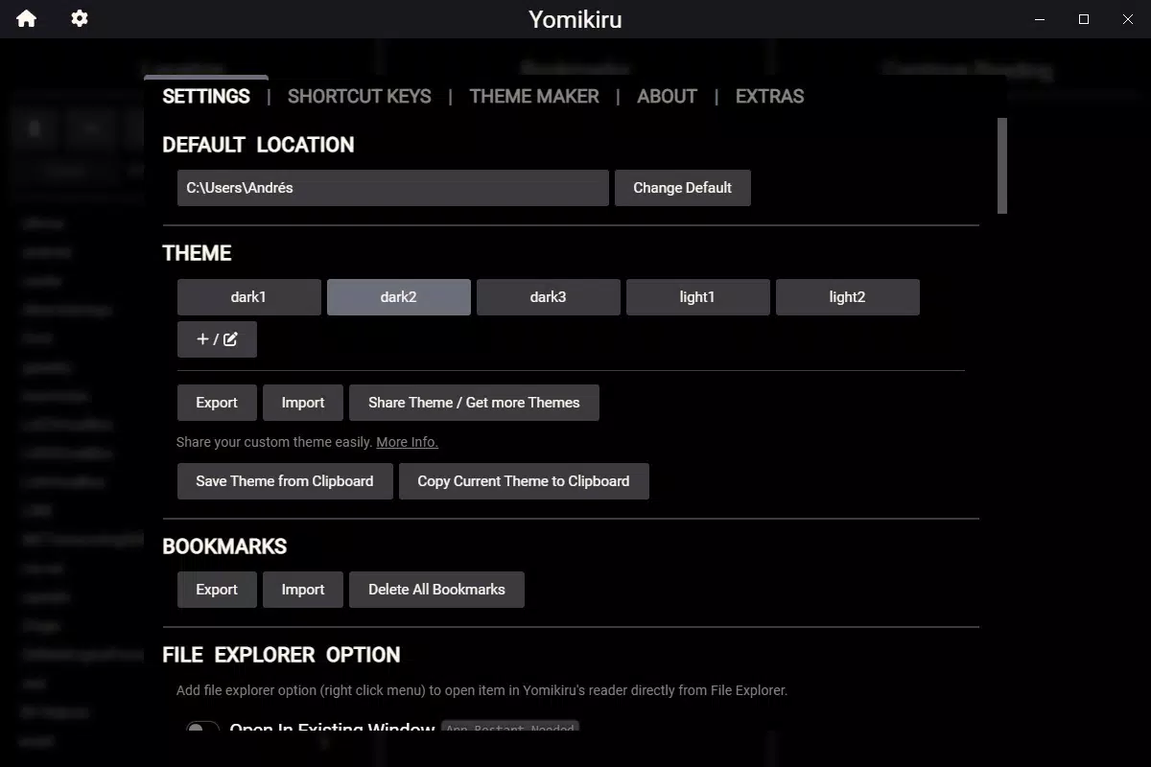Toggle Open In Existing Window switch
Image resolution: width=1151 pixels, height=767 pixels.
pos(202,728)
